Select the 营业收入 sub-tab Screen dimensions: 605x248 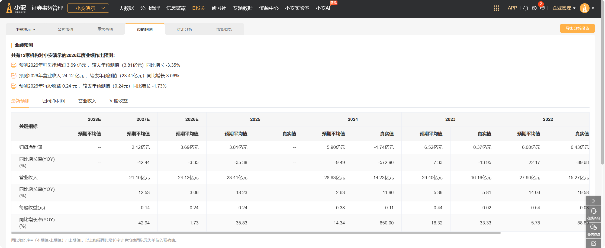click(x=87, y=101)
